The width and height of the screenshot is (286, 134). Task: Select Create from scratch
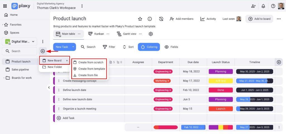(x=89, y=62)
